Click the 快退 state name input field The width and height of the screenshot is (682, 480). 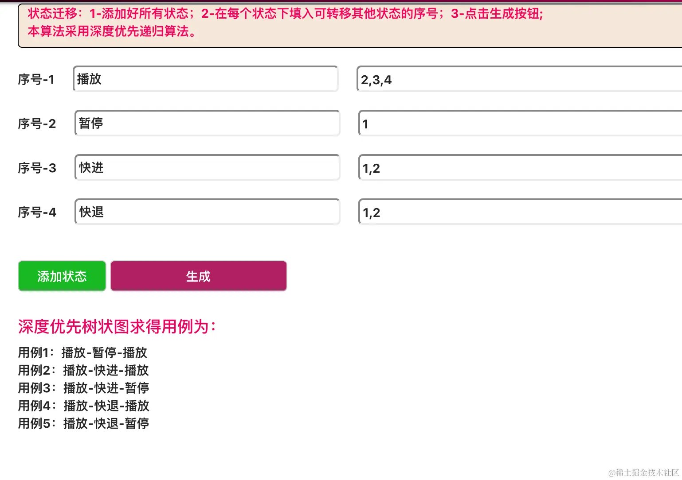click(207, 212)
